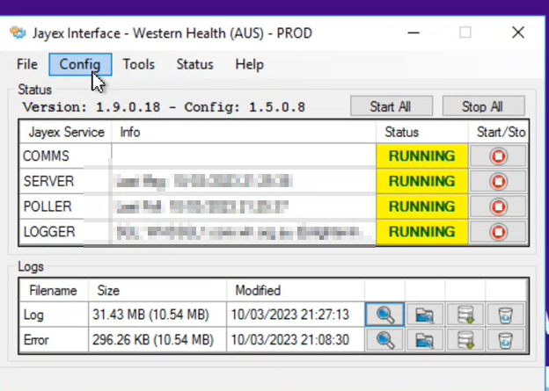Stop the POLLER service
The width and height of the screenshot is (549, 391).
pyautogui.click(x=498, y=206)
